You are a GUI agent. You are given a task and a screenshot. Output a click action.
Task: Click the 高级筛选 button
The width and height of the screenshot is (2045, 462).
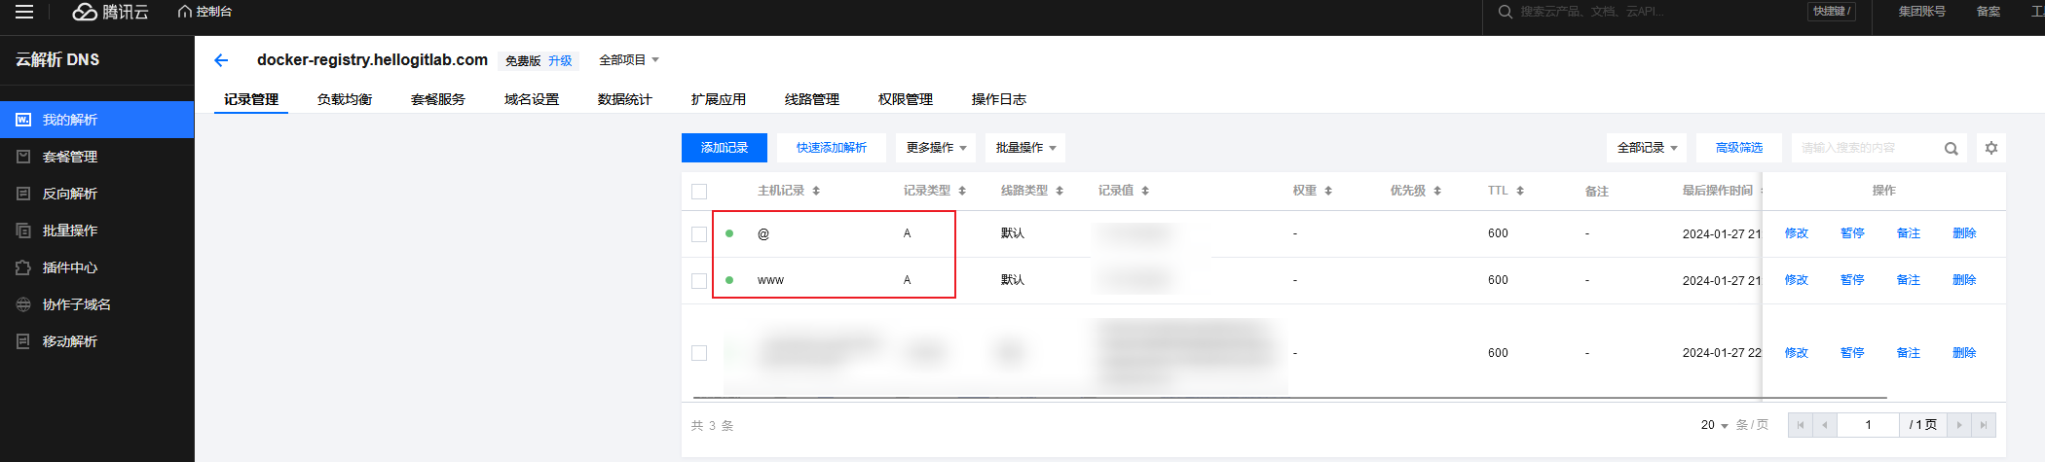pos(1739,148)
